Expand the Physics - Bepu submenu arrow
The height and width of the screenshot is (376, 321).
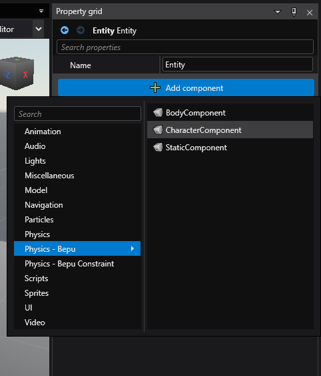133,248
